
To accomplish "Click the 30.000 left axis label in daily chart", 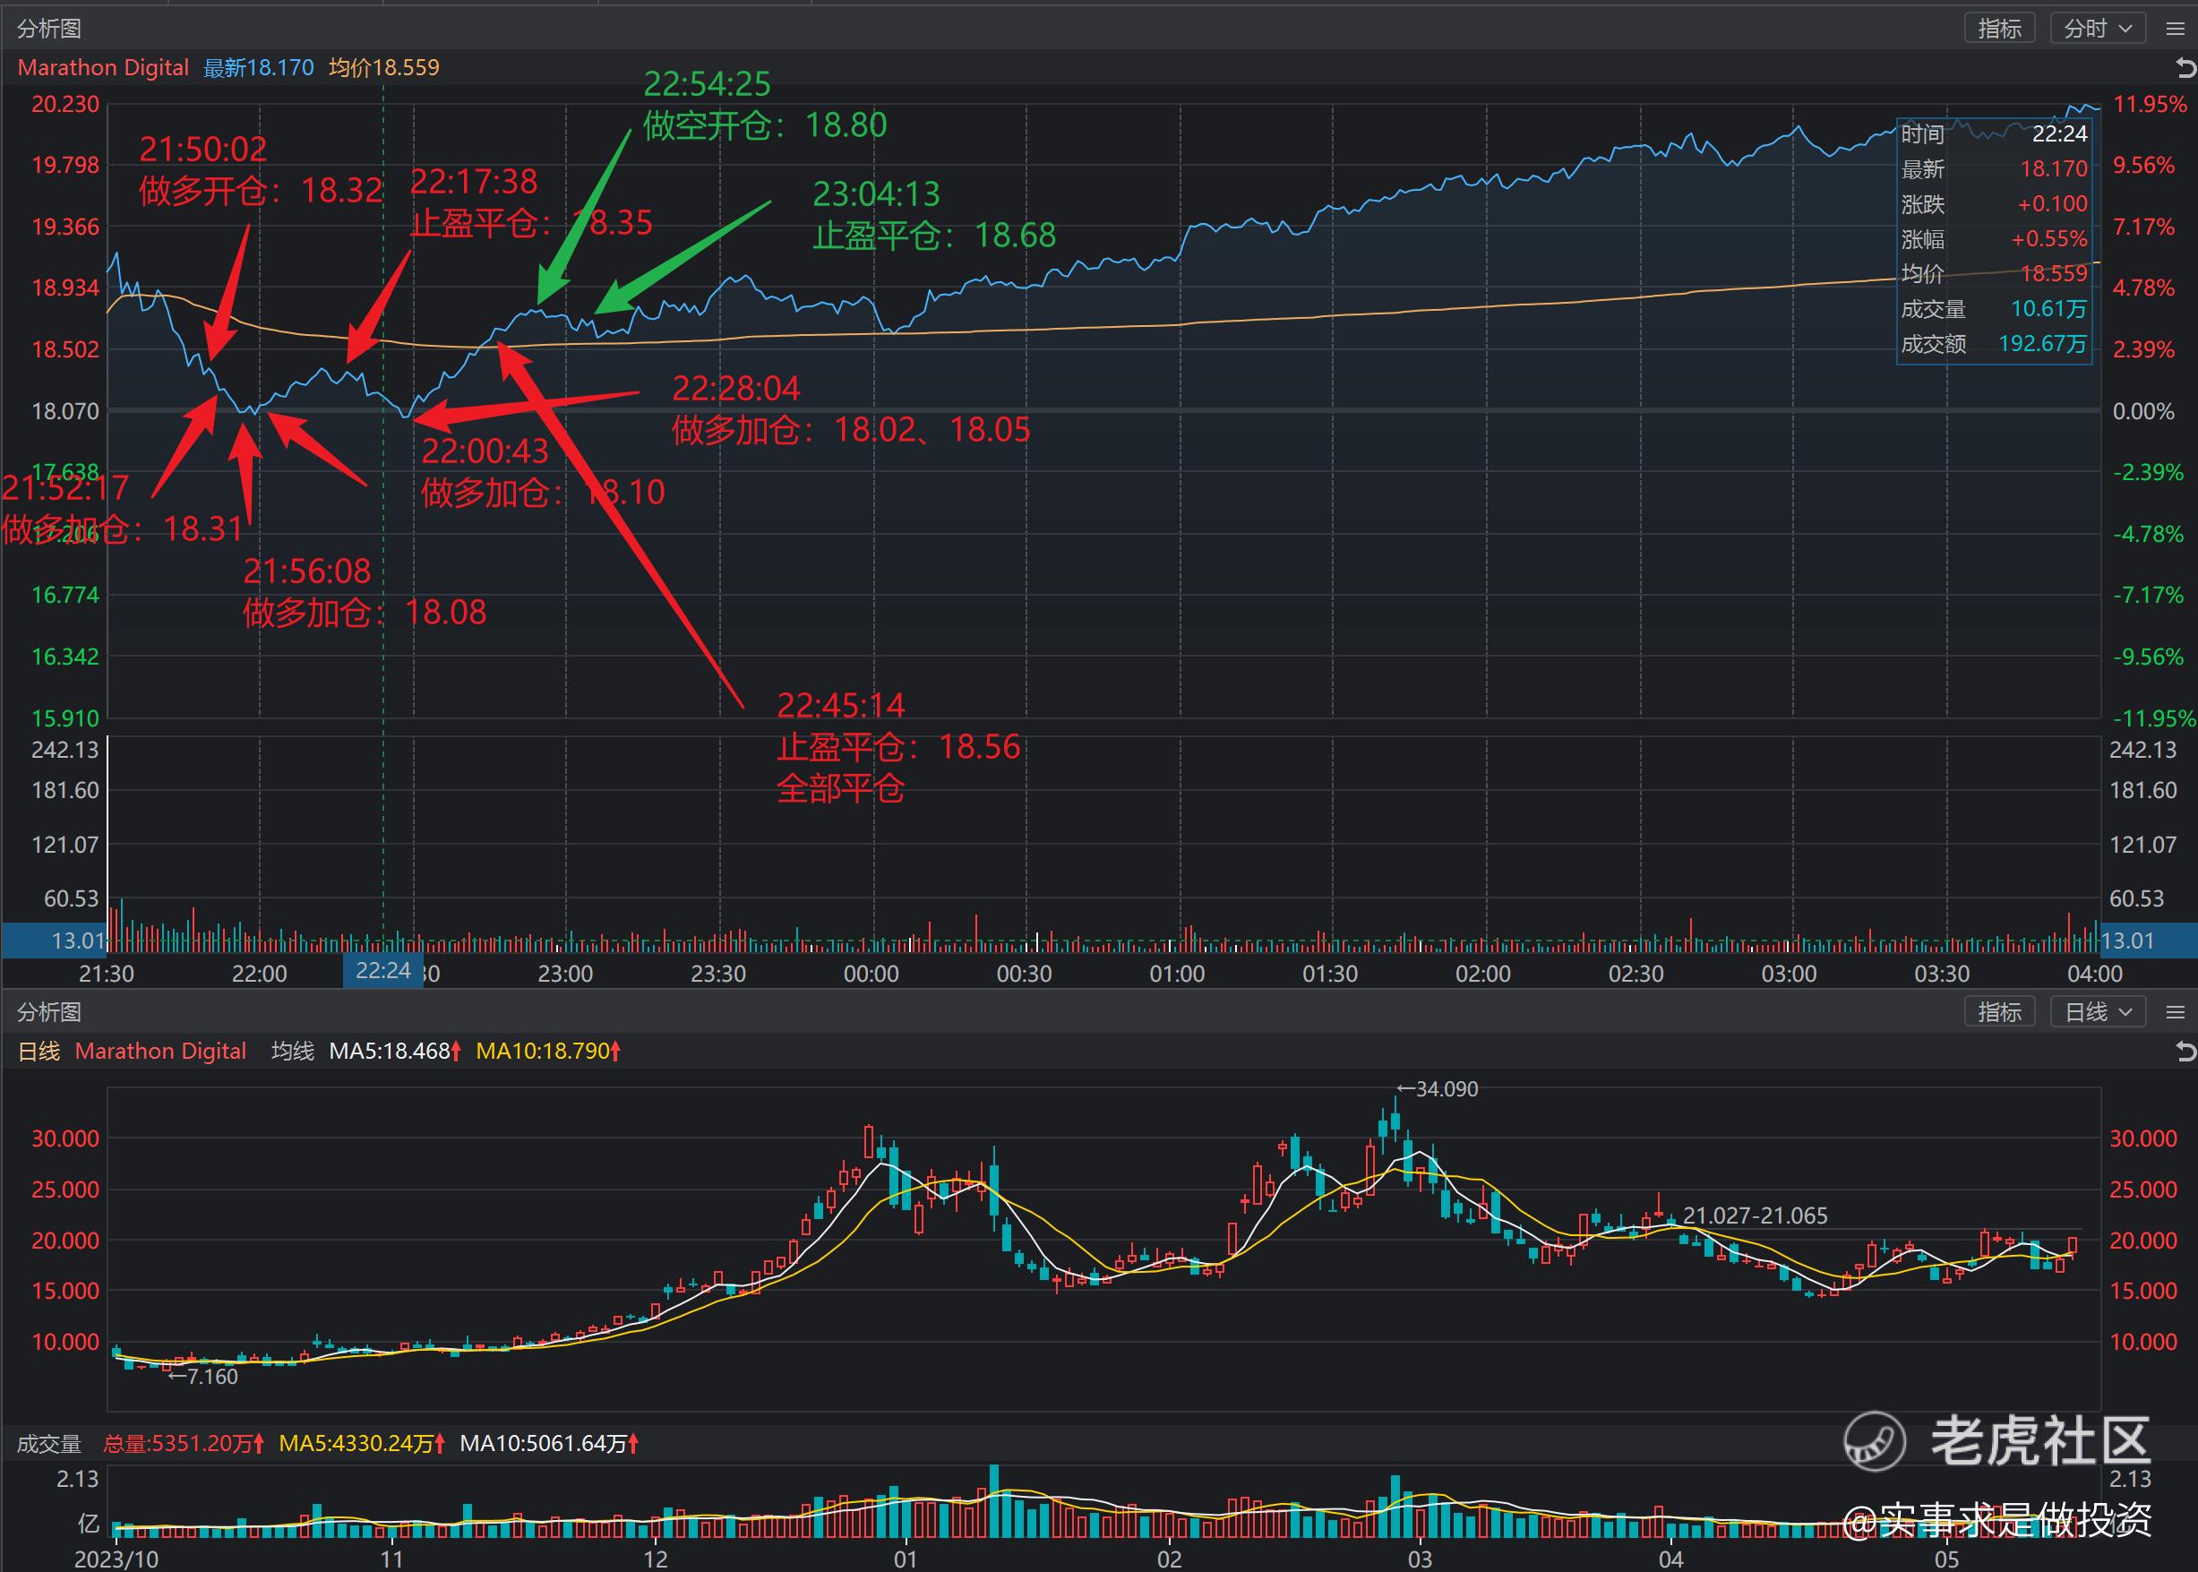I will [x=65, y=1138].
